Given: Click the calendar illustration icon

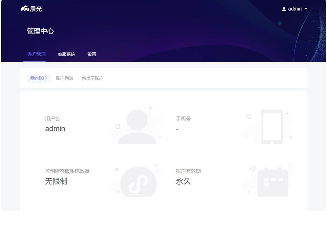Looking at the screenshot, I should [272, 182].
